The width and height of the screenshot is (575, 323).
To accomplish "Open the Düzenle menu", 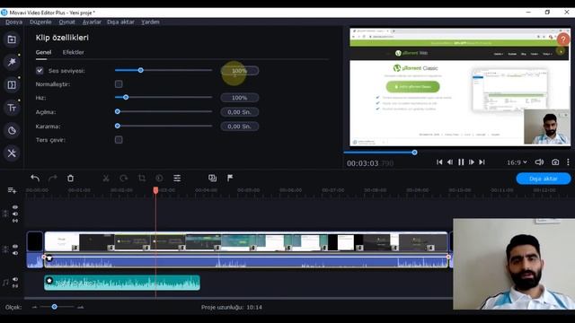I will [x=40, y=22].
